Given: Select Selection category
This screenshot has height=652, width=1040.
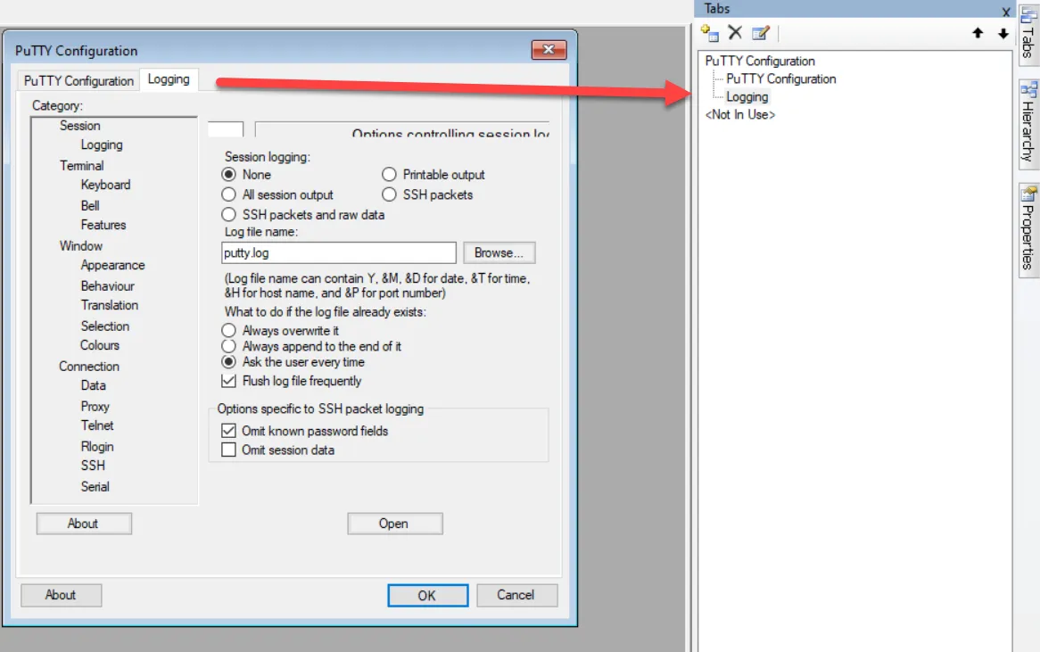Looking at the screenshot, I should coord(104,326).
